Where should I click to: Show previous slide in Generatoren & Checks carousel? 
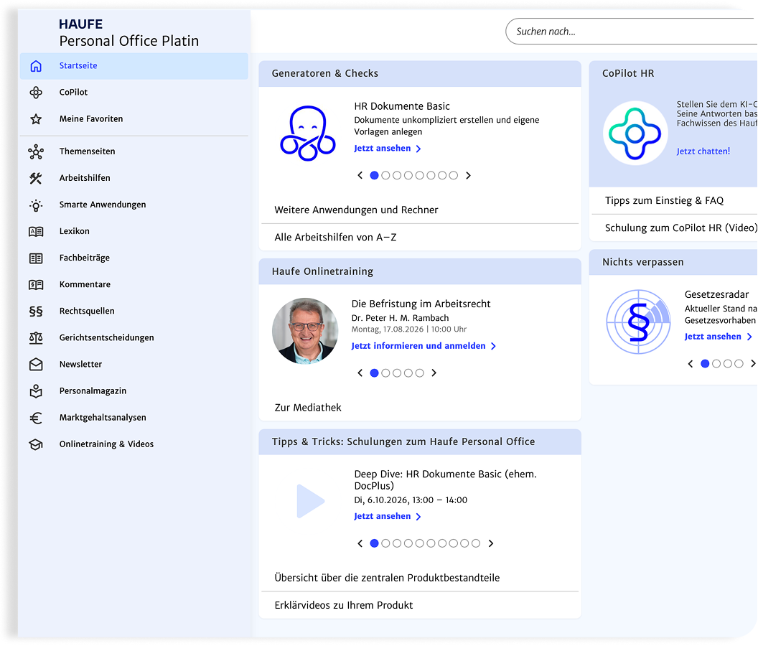click(360, 176)
